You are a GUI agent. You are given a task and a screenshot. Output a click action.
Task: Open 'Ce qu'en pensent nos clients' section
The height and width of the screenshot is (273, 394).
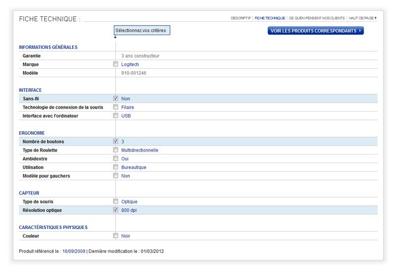(317, 18)
